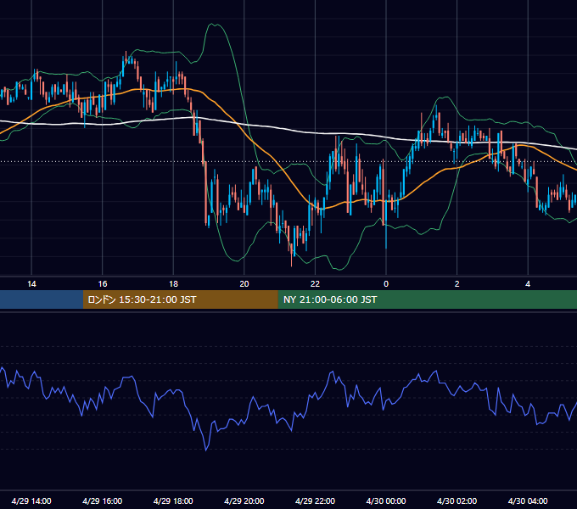Screen dimensions: 577x509
Task: Click the 0 hour axis label
Action: click(386, 284)
